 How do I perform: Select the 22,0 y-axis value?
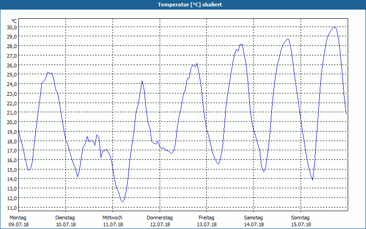[12, 104]
